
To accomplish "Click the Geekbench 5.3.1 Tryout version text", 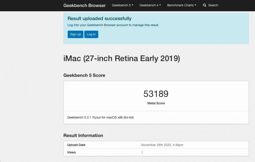I will click(x=100, y=118).
